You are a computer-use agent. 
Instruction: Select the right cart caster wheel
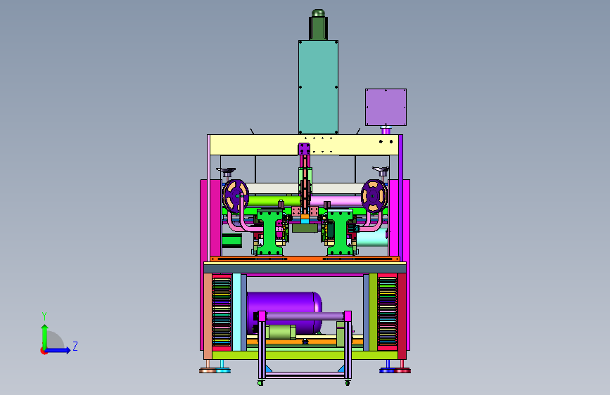348,383
